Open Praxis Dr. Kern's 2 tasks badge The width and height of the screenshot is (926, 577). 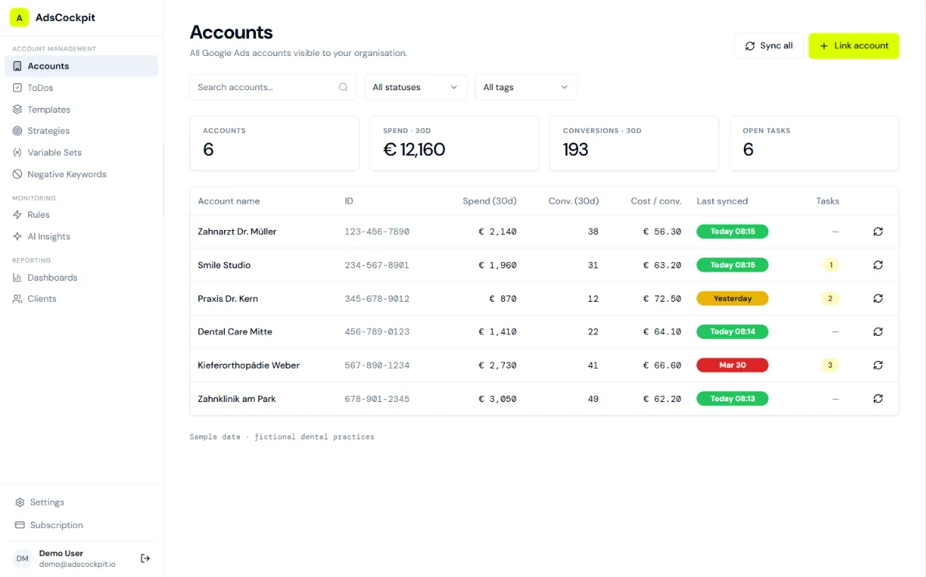(830, 299)
